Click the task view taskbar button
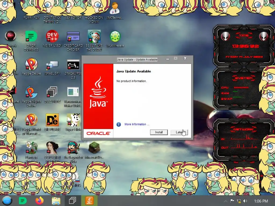 [x=73, y=201]
